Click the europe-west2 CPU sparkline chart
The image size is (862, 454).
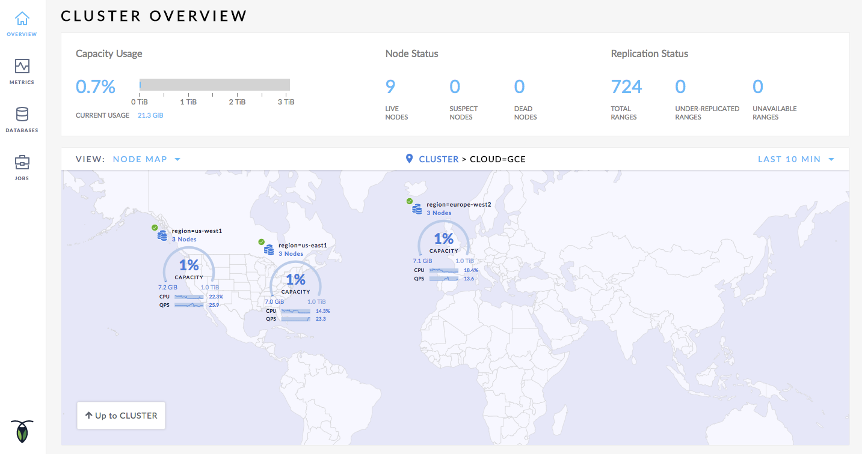tap(445, 271)
